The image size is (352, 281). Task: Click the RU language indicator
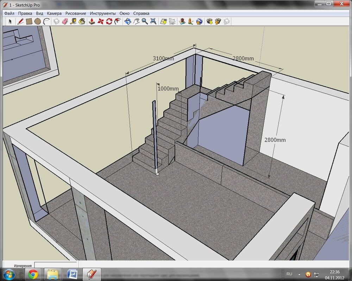coord(289,274)
